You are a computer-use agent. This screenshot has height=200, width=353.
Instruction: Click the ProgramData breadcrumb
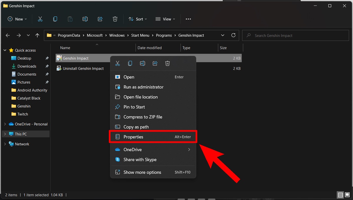[x=69, y=35]
